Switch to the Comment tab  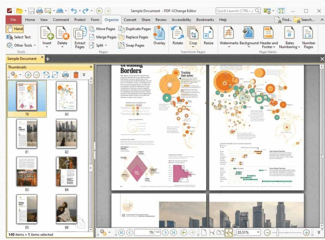click(x=61, y=20)
